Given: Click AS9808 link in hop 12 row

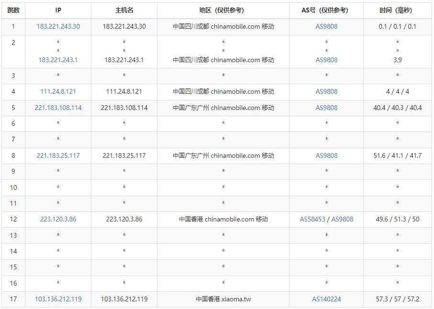Looking at the screenshot, I should (x=342, y=220).
